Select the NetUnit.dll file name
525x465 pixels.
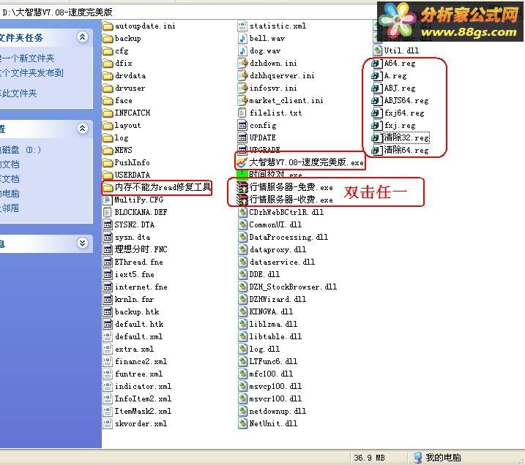[273, 423]
